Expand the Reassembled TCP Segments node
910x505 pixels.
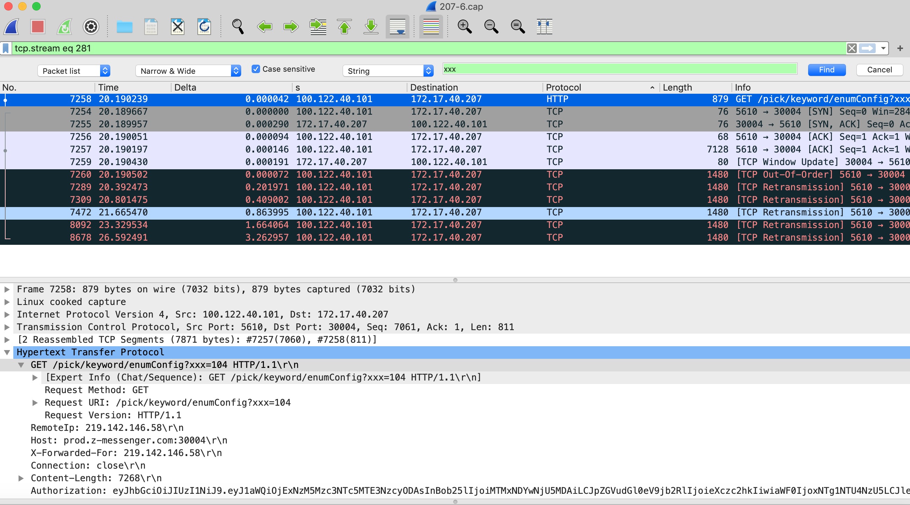coord(7,340)
